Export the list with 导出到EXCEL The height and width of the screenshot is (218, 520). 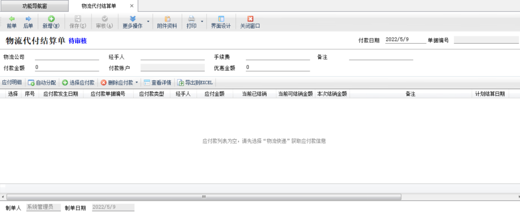tap(195, 83)
